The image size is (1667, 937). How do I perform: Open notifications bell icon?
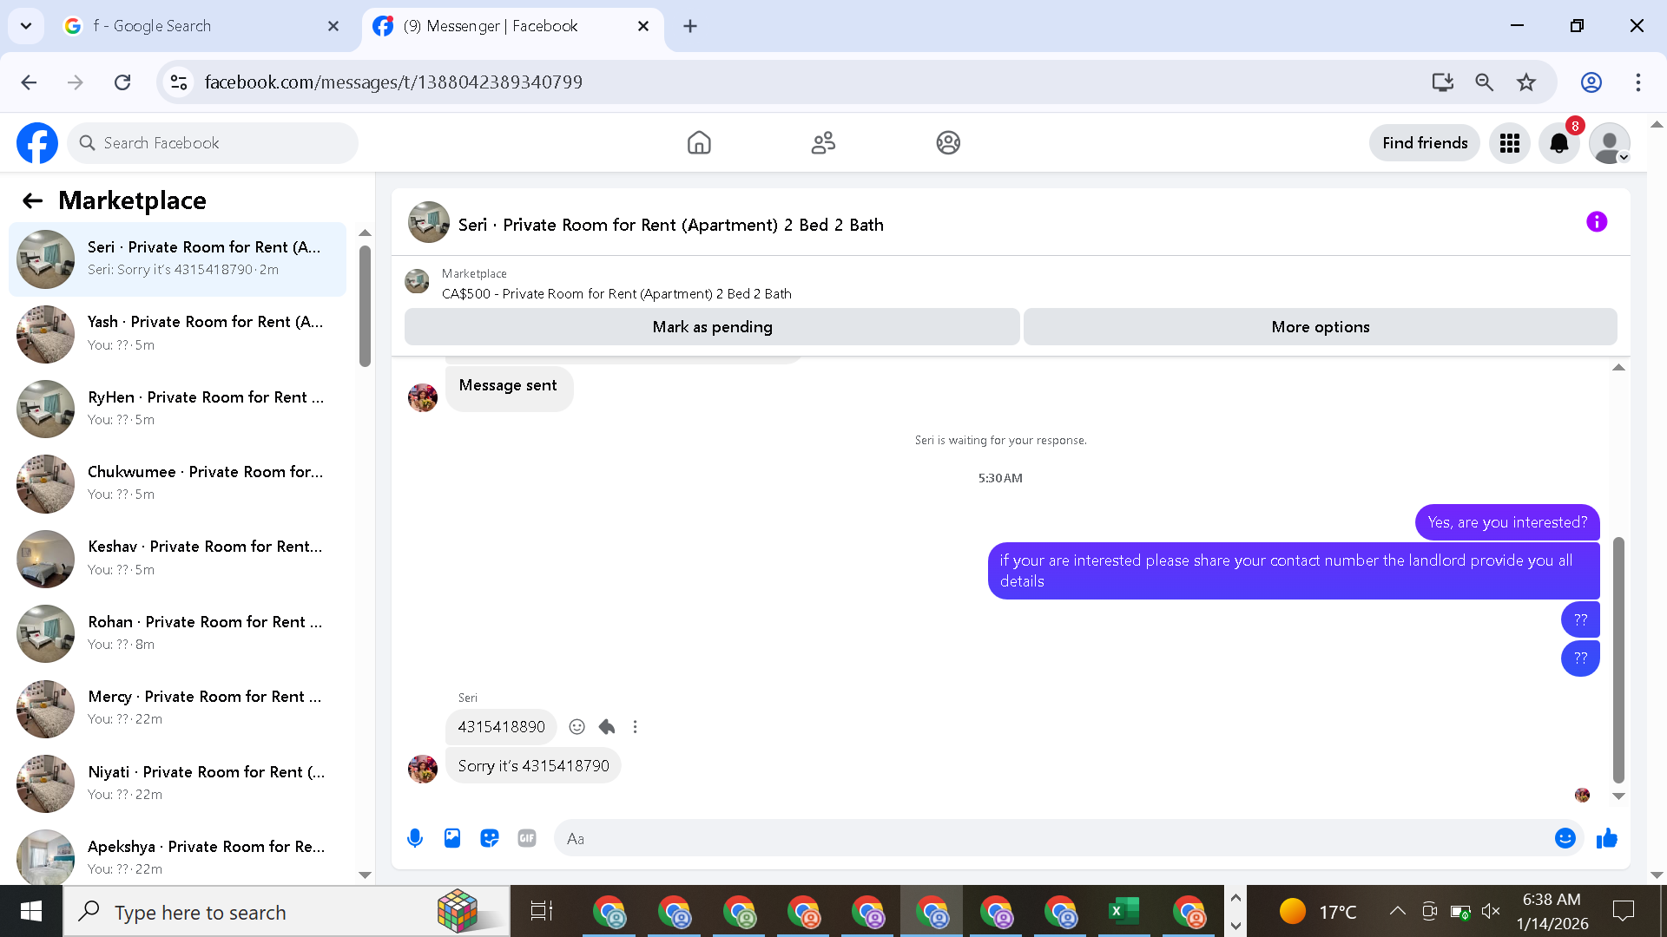coord(1559,143)
